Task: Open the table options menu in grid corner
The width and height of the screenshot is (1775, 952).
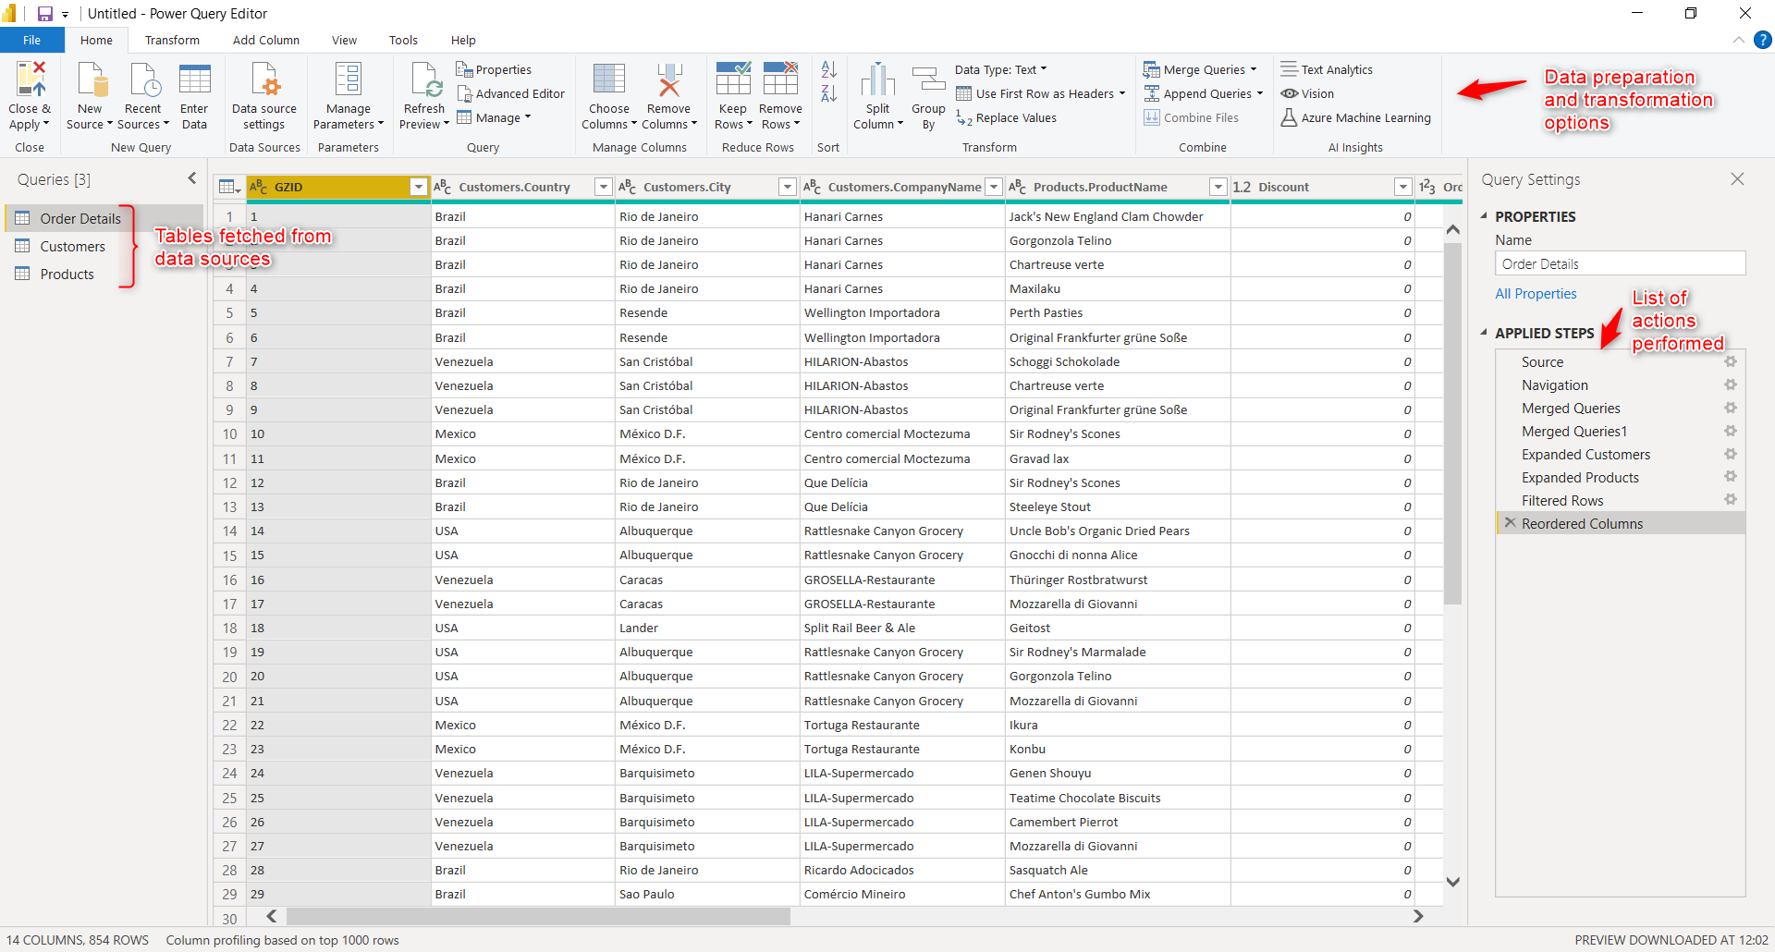Action: point(229,187)
